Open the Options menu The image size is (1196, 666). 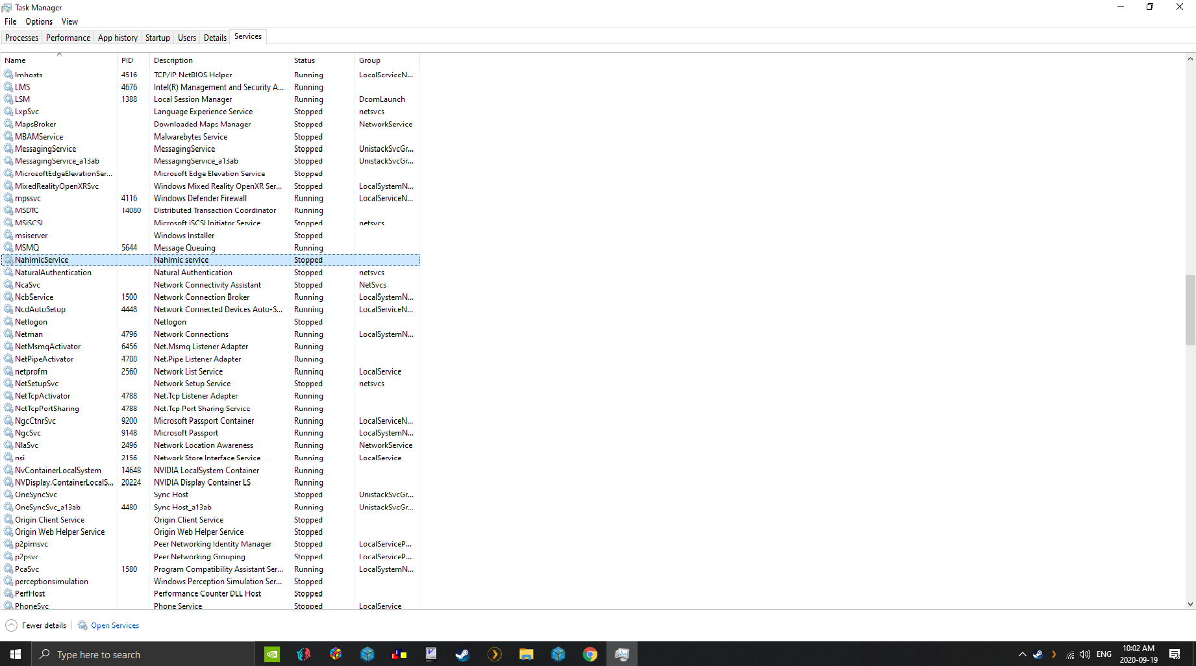[x=39, y=21]
